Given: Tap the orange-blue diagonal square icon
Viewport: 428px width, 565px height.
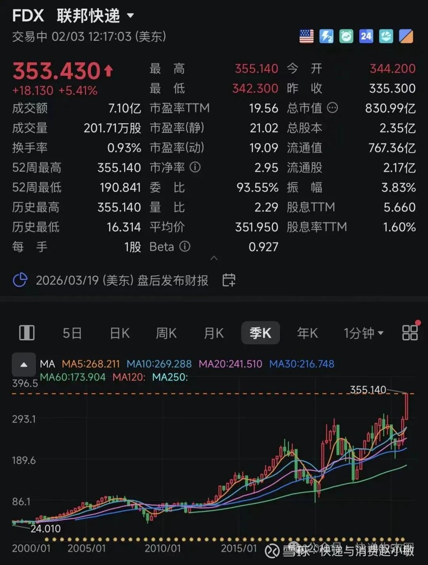Looking at the screenshot, I should (x=406, y=36).
